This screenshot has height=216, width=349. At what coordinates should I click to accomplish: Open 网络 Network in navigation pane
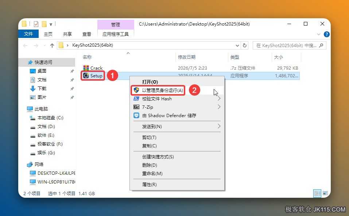[39, 164]
